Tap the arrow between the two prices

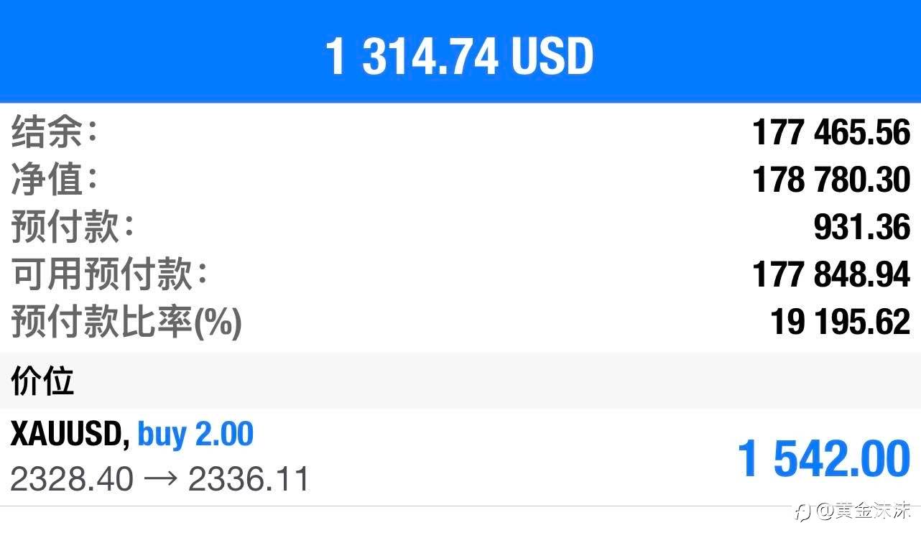click(x=161, y=479)
